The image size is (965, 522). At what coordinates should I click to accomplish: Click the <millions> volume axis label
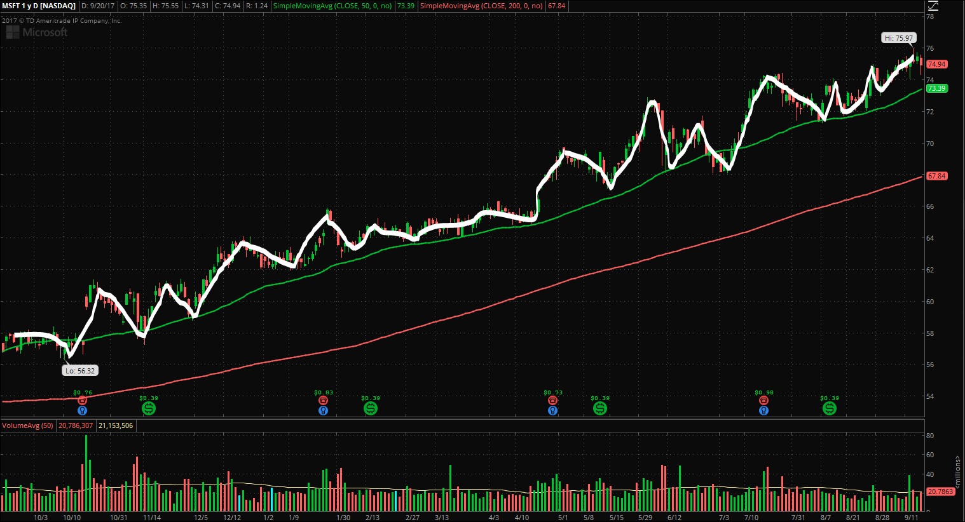pyautogui.click(x=958, y=471)
